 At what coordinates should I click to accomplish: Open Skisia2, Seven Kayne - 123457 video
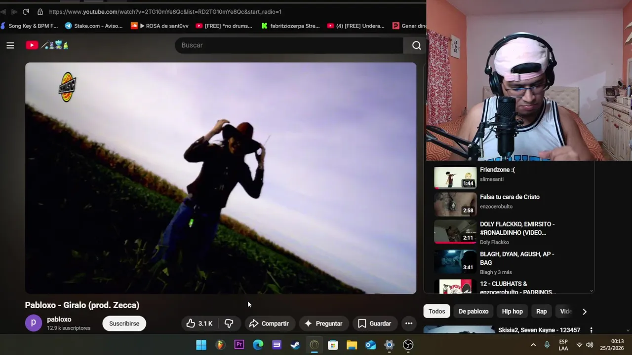(x=539, y=330)
